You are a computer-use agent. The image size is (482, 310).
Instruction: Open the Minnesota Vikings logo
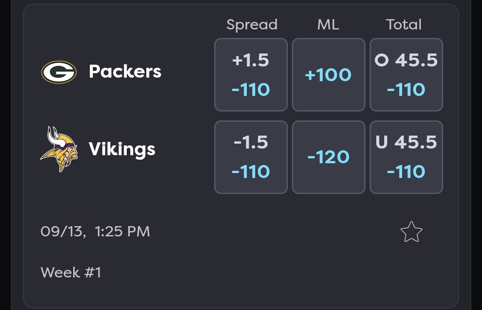[59, 149]
